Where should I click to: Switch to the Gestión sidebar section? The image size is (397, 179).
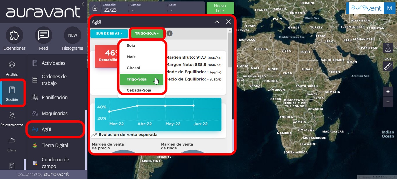coord(12,94)
